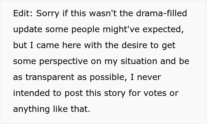Click the word 'intended' in the sixth line
The image size is (207, 124).
click(x=32, y=93)
